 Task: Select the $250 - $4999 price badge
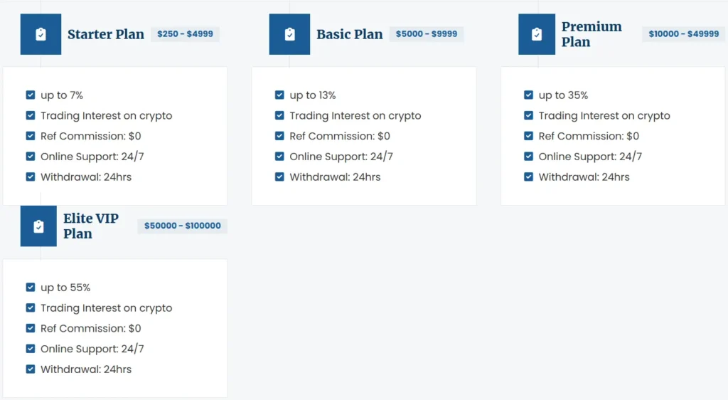pos(185,34)
